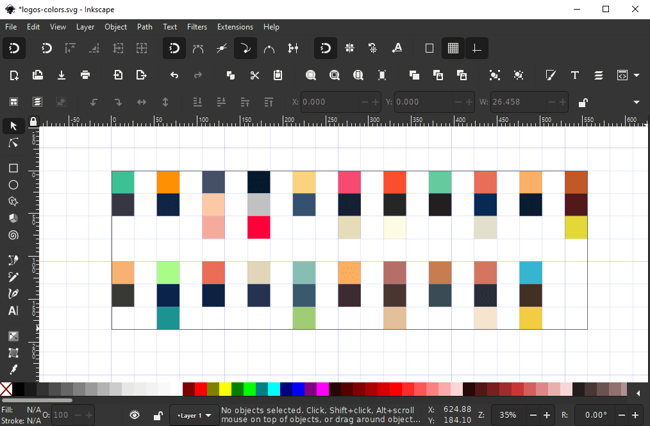
Task: Print the document
Action: tap(85, 75)
